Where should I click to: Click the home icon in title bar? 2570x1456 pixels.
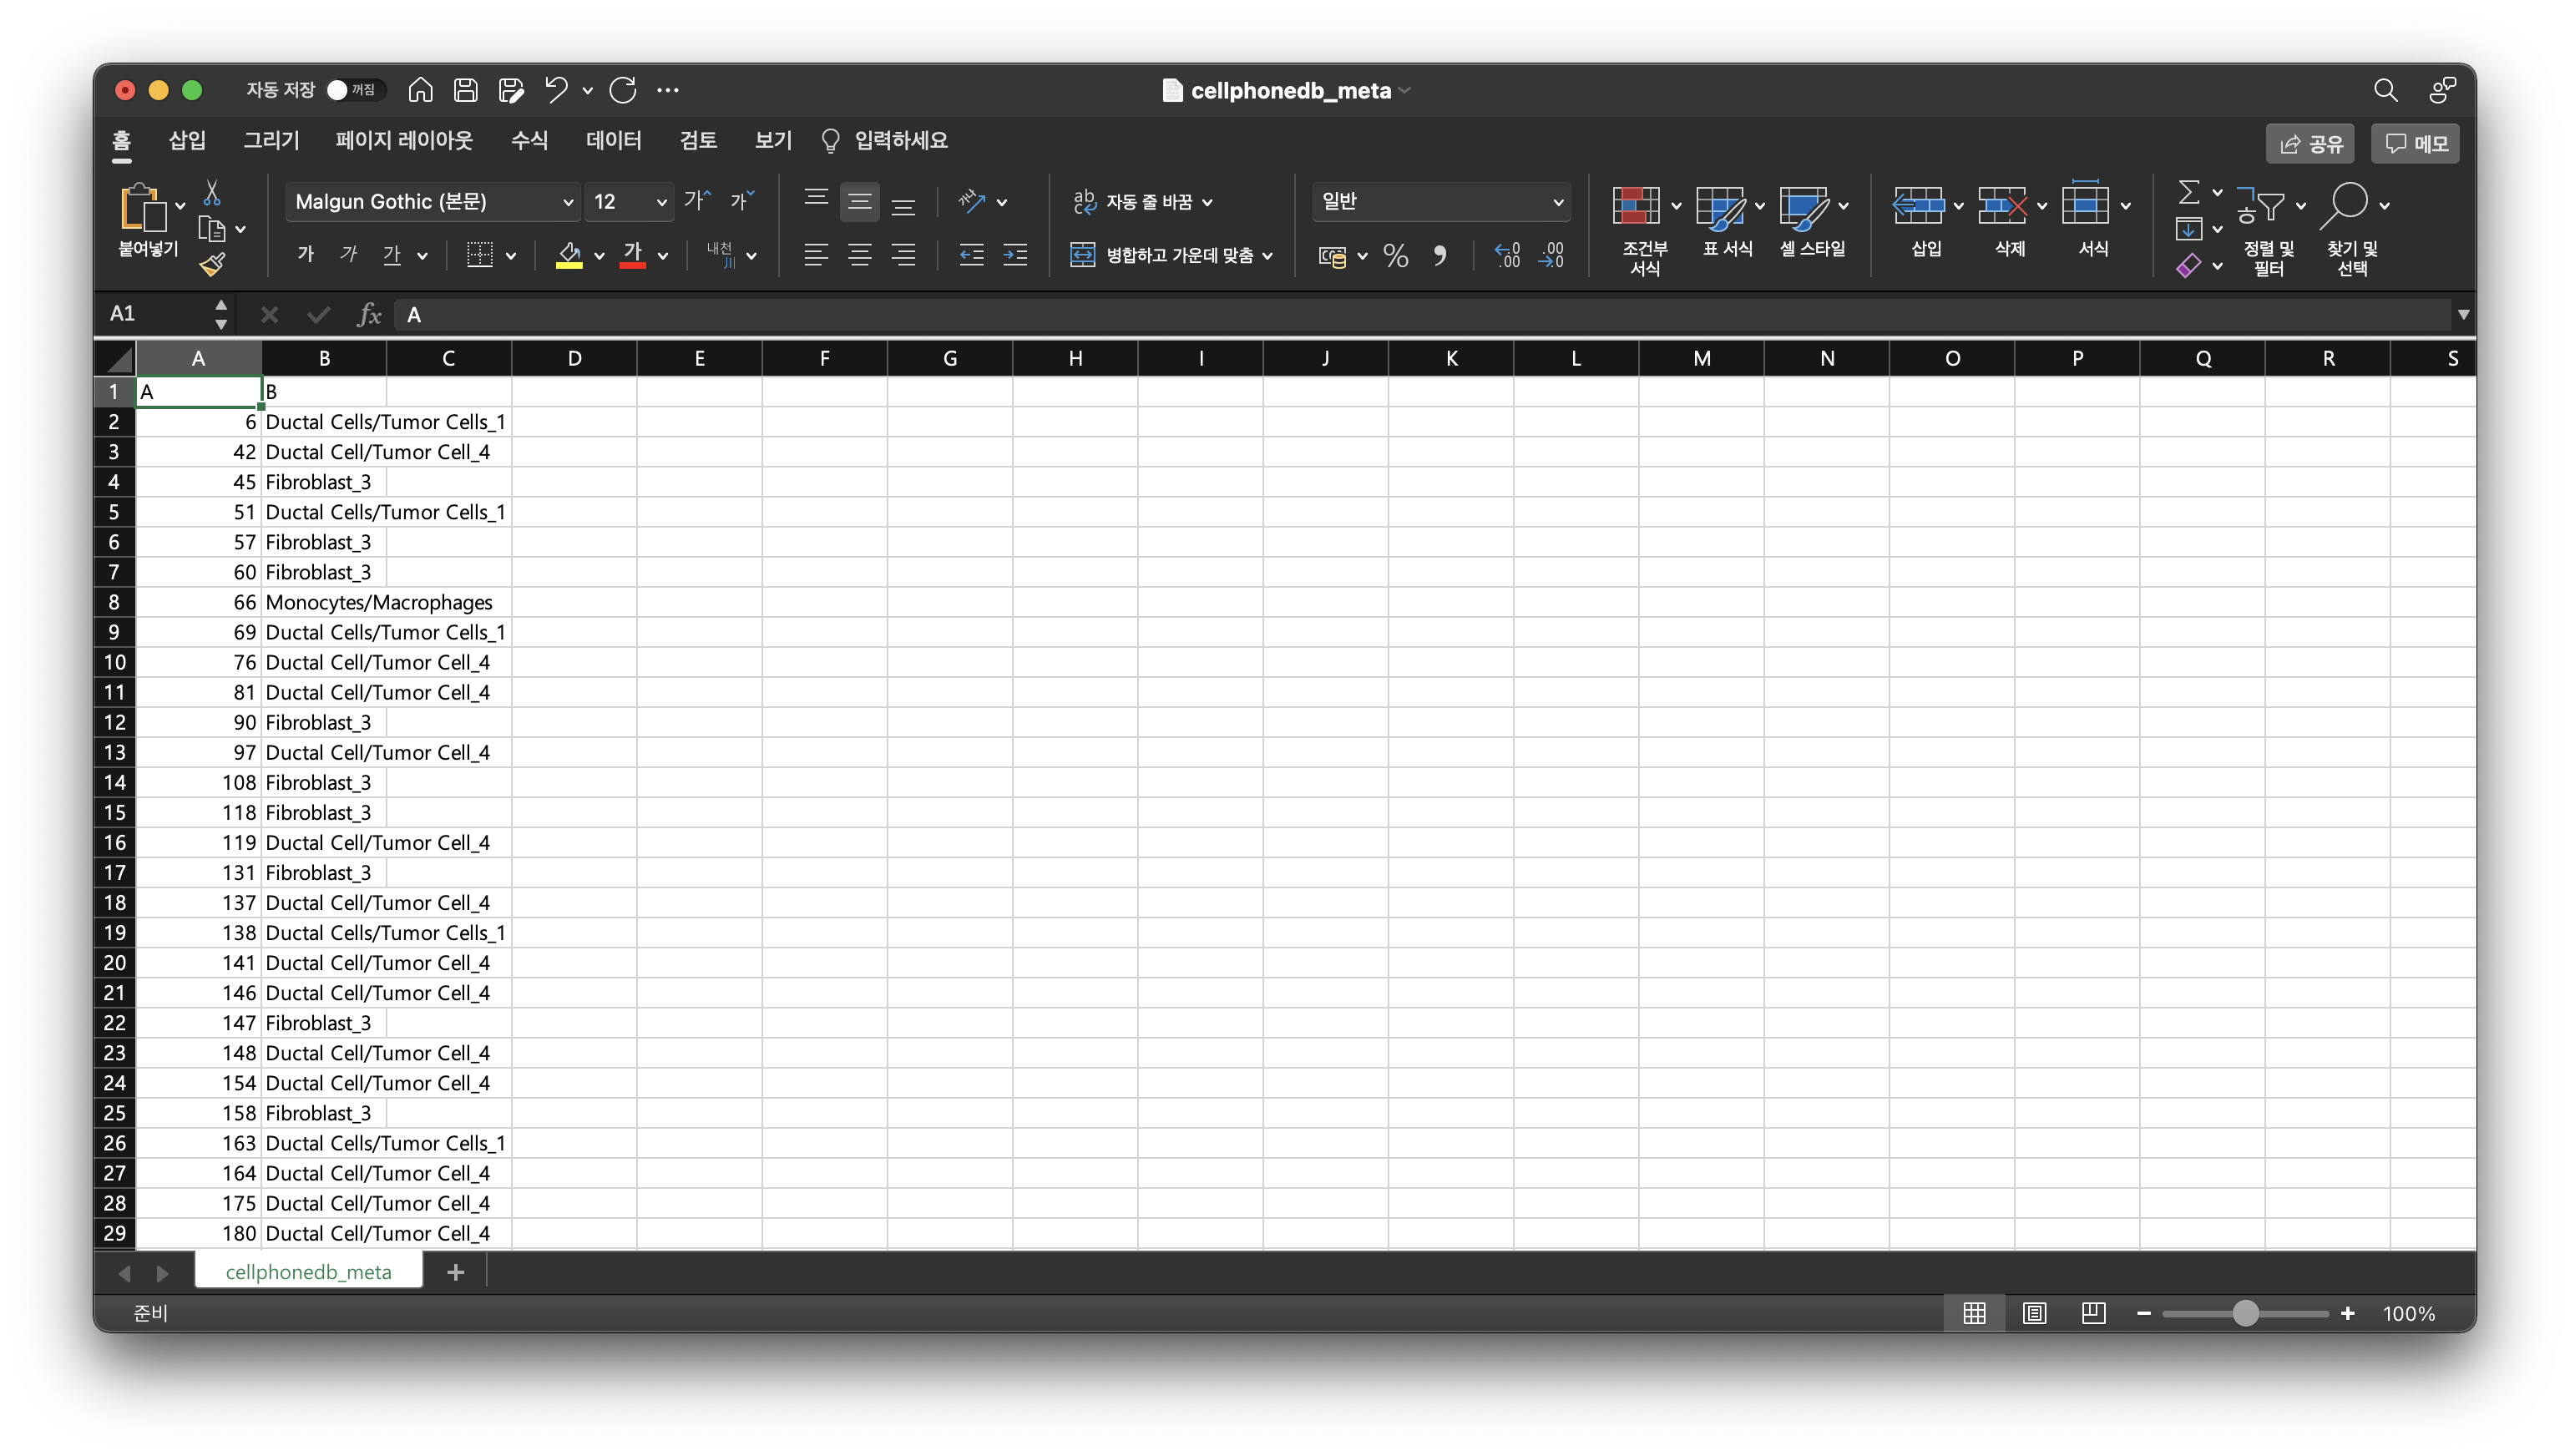pos(420,90)
